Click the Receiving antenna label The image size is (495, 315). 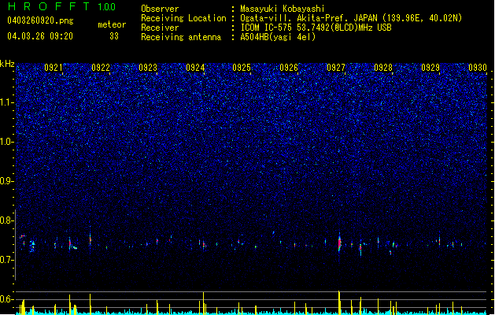181,37
